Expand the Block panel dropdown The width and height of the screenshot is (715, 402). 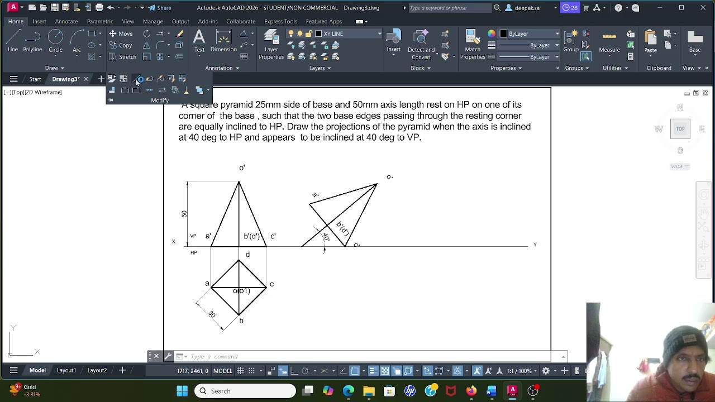coord(421,68)
